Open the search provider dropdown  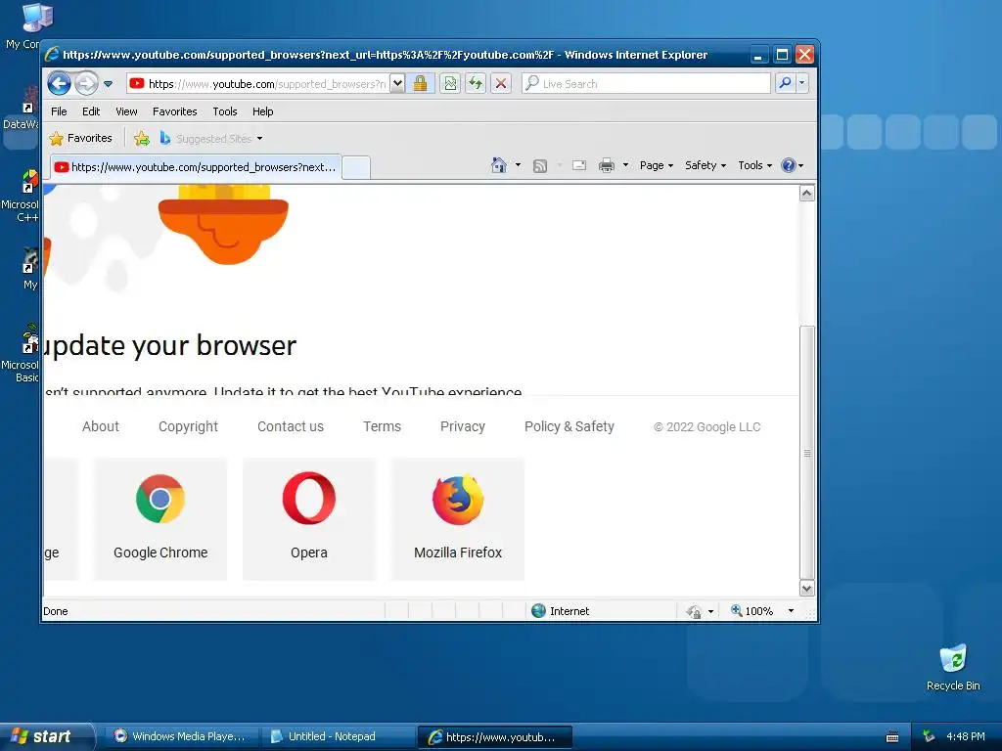coord(802,83)
